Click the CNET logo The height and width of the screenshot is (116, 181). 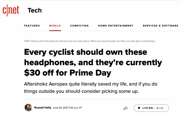tap(11, 10)
